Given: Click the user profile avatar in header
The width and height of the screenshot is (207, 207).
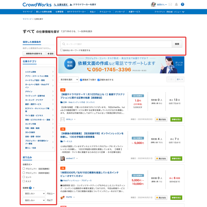Looking at the screenshot, I should [154, 4].
